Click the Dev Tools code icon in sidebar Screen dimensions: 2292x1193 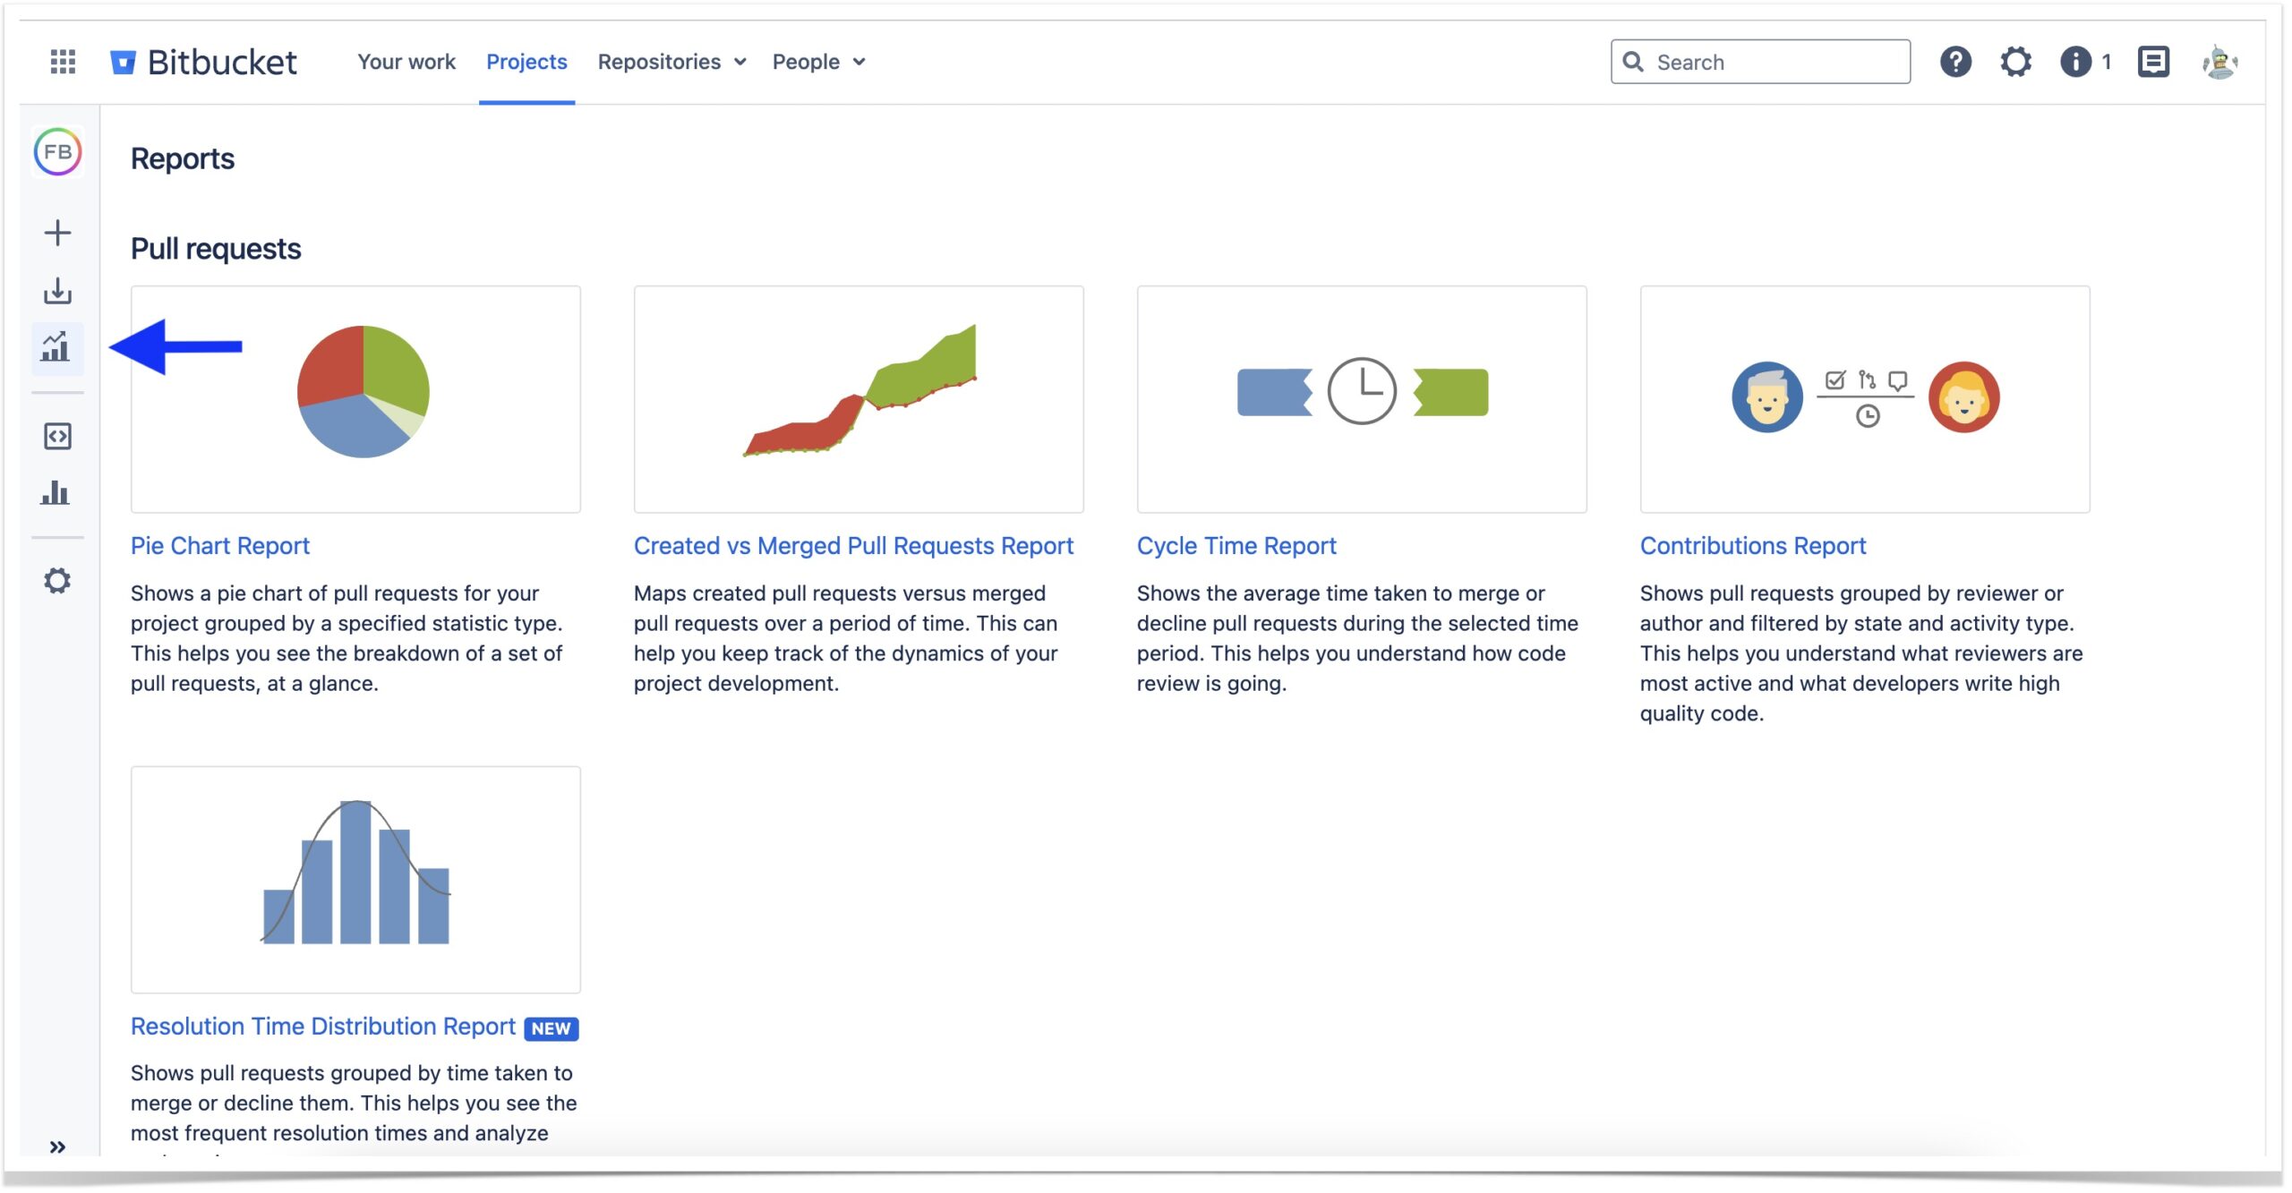coord(56,437)
